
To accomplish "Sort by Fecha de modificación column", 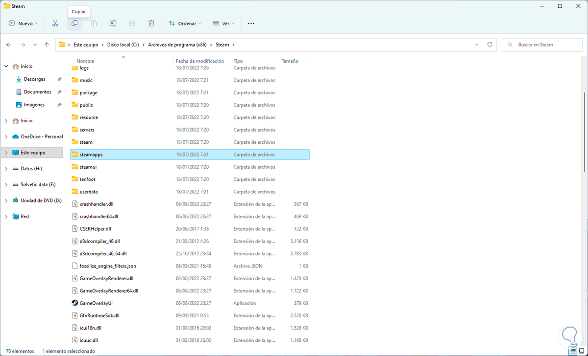I will (x=199, y=61).
